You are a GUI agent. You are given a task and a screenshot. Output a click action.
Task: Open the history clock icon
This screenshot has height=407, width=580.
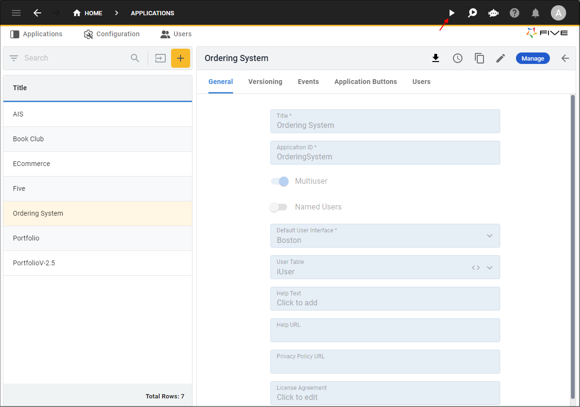458,58
